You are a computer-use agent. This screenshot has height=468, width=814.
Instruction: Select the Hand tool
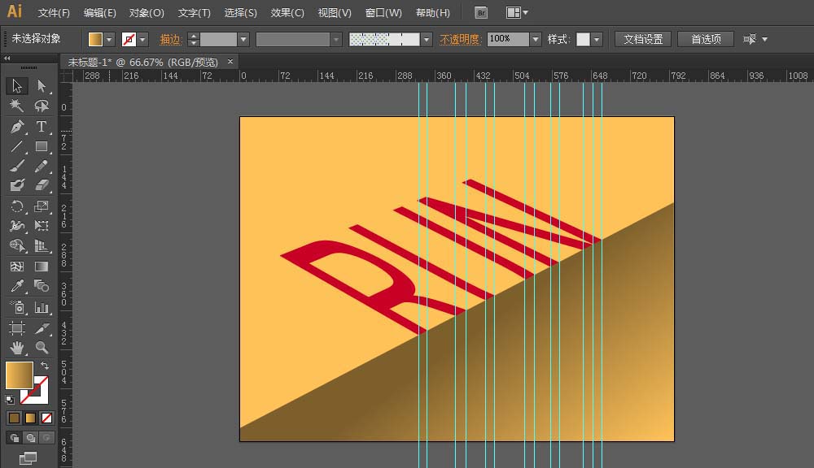pos(16,347)
